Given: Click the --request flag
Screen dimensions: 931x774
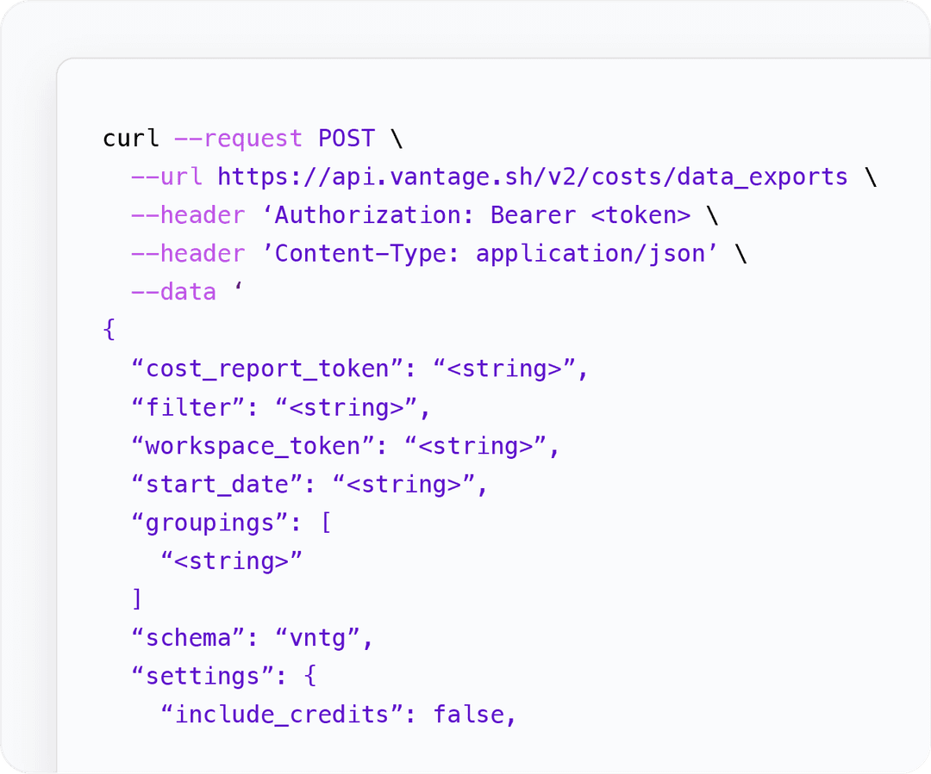Looking at the screenshot, I should (x=238, y=139).
